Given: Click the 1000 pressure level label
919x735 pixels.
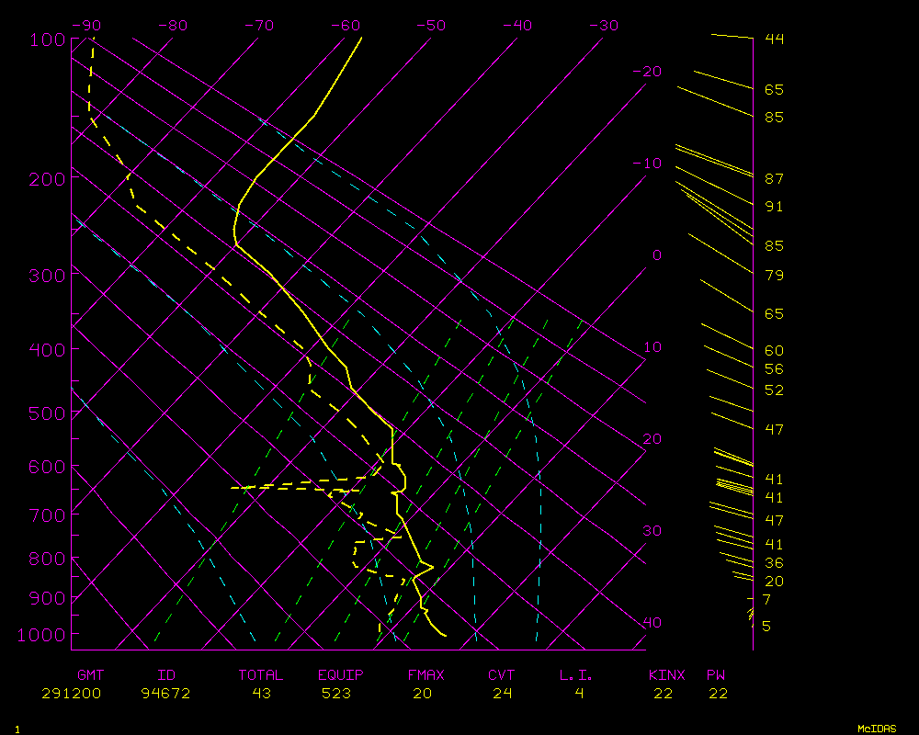Looking at the screenshot, I should point(41,635).
